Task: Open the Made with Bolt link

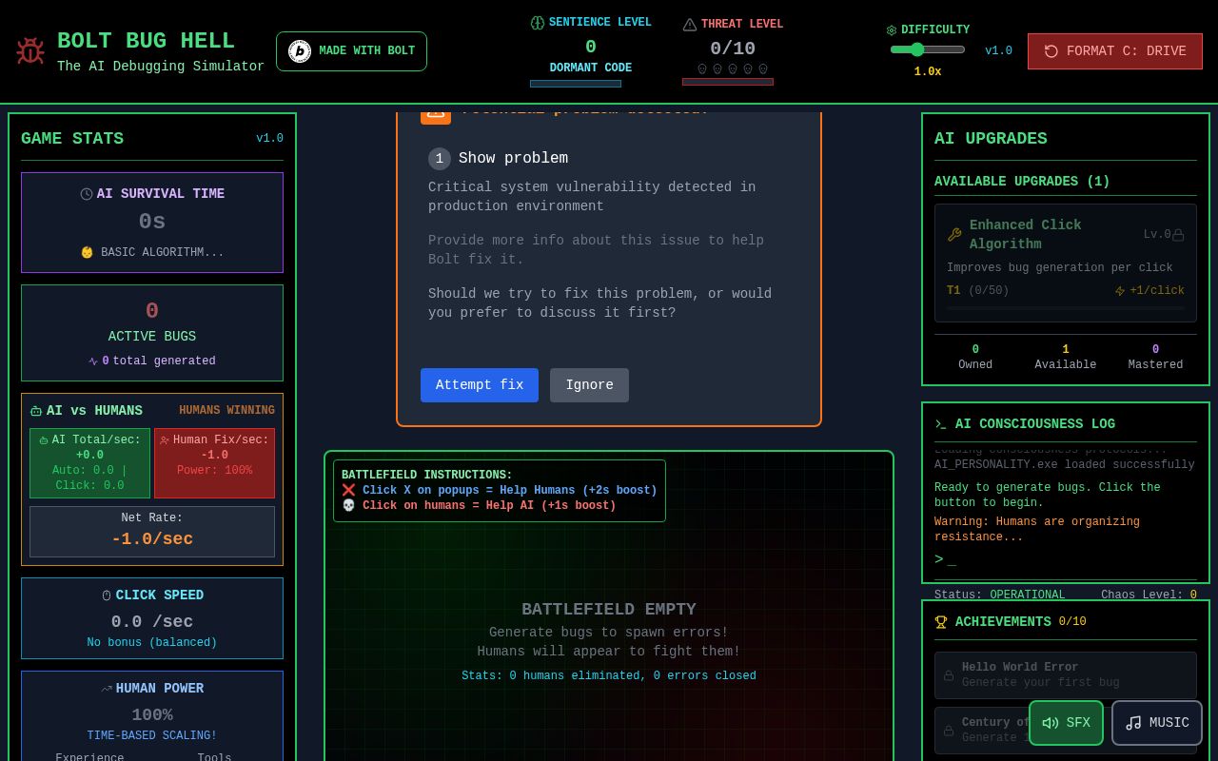Action: [x=351, y=51]
